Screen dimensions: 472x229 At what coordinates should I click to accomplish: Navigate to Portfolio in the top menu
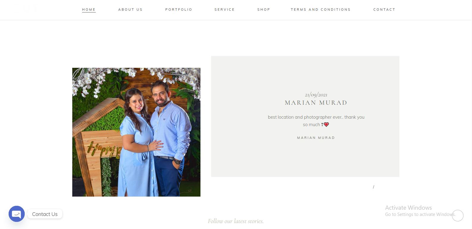pyautogui.click(x=178, y=10)
